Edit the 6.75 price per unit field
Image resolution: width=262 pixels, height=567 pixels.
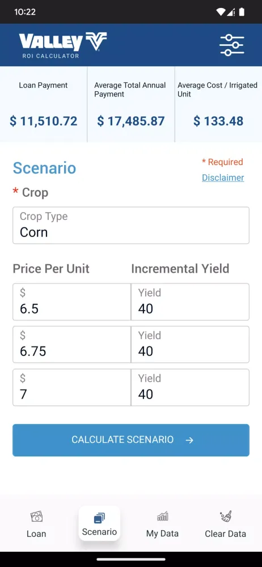pyautogui.click(x=71, y=345)
